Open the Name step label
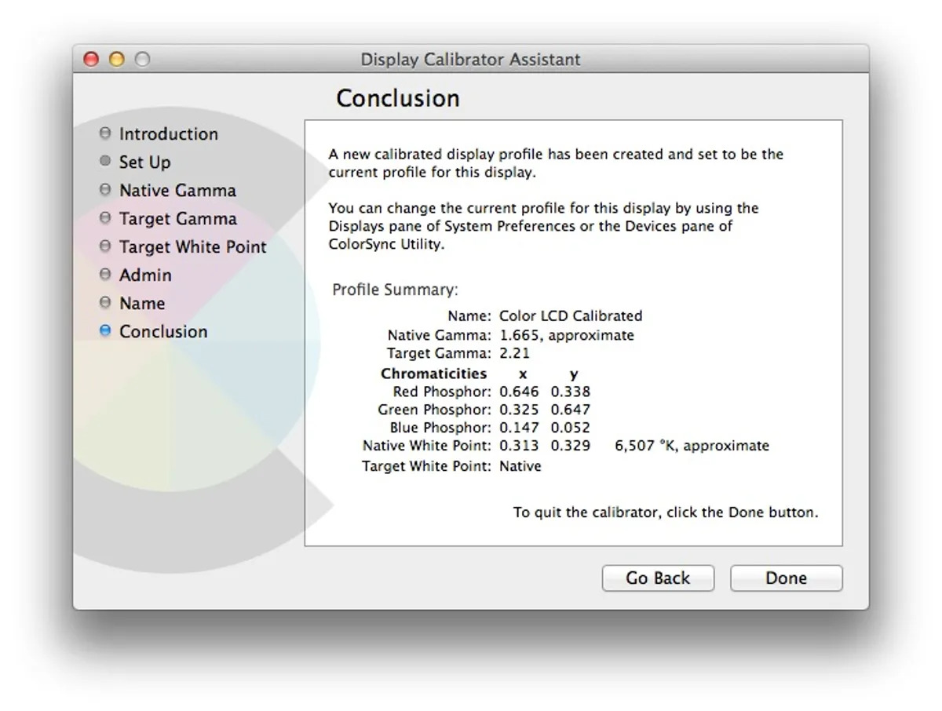942x711 pixels. [142, 304]
